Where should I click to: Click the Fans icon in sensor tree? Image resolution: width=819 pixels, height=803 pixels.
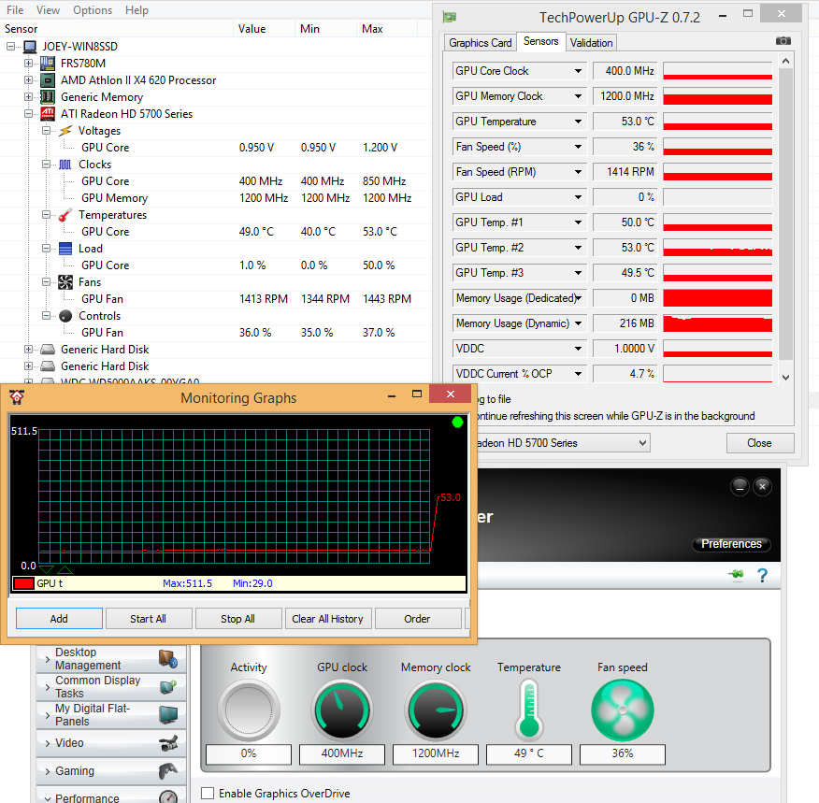[x=65, y=282]
